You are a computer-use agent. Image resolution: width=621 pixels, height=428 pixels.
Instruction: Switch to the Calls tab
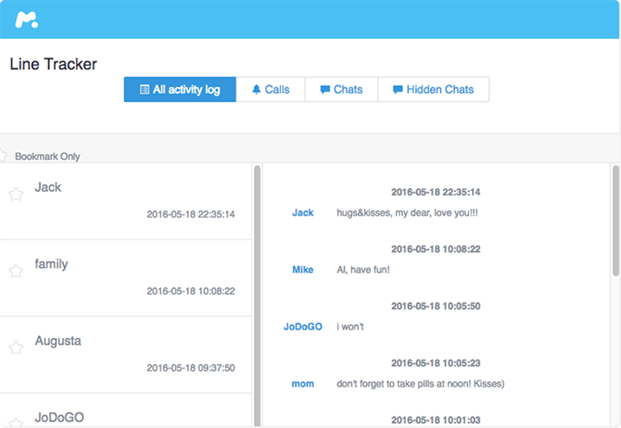coord(271,89)
